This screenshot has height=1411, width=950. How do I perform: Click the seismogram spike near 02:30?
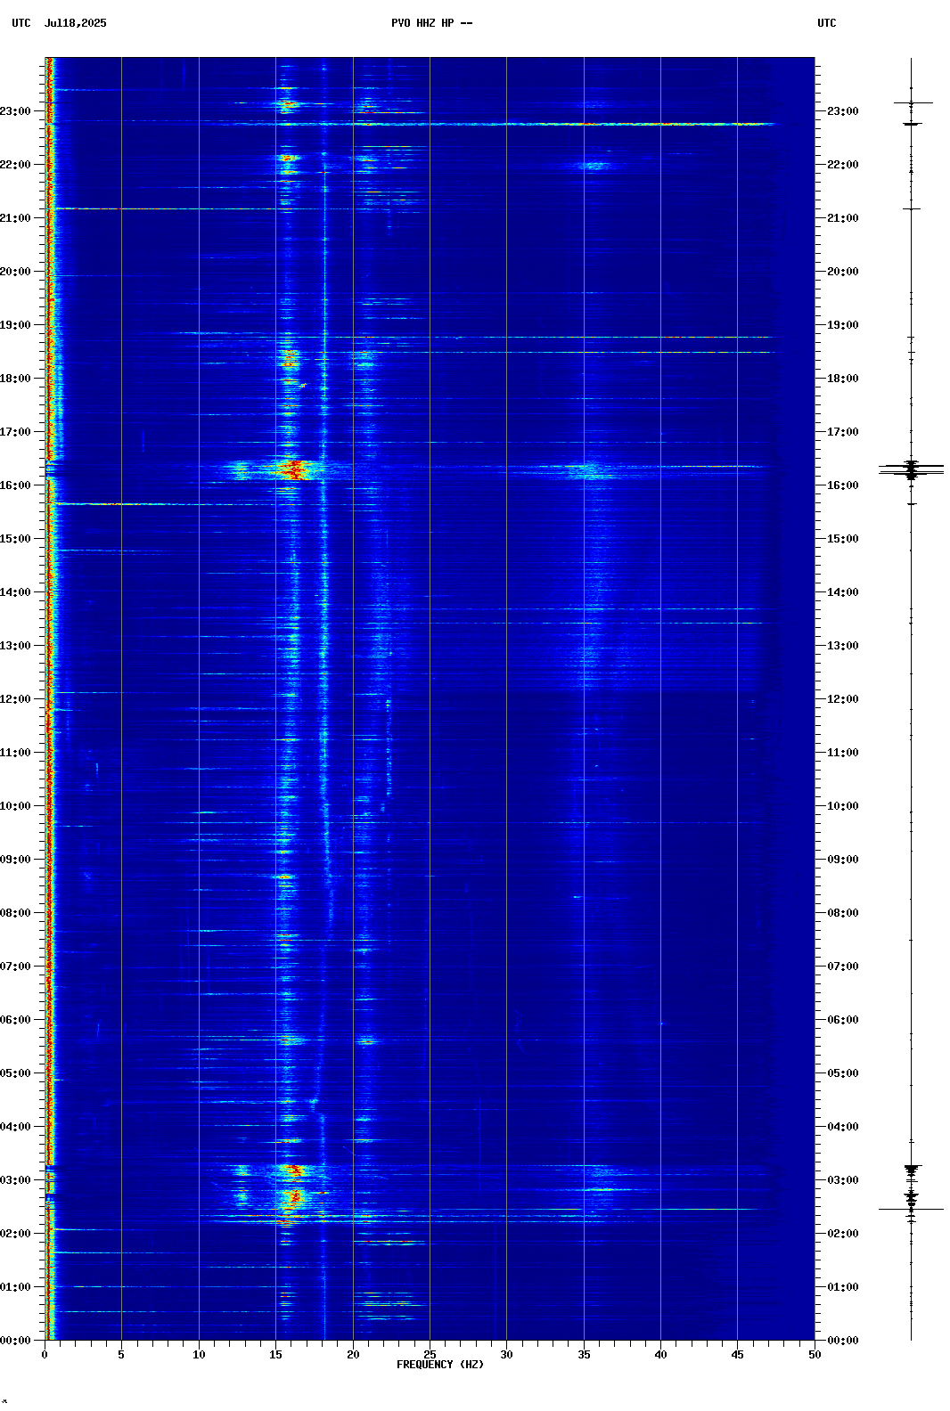[911, 1209]
